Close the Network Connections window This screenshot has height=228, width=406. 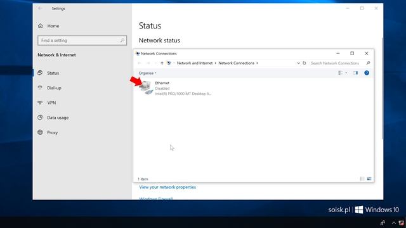tap(367, 53)
